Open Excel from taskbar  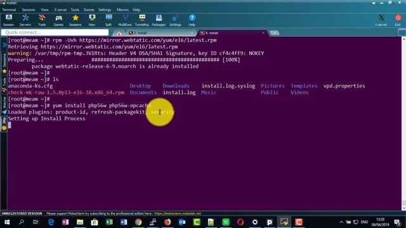109,222
